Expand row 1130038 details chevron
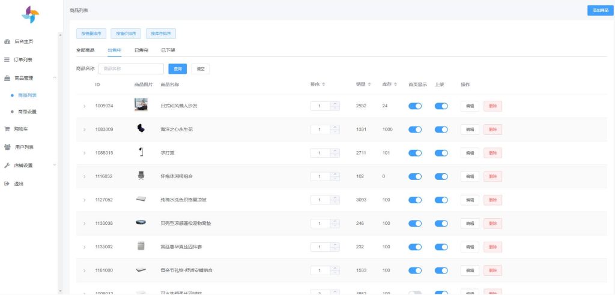 point(84,224)
